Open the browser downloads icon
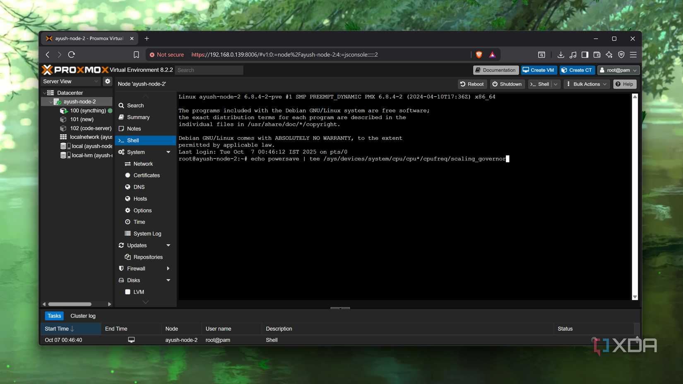 pos(561,54)
